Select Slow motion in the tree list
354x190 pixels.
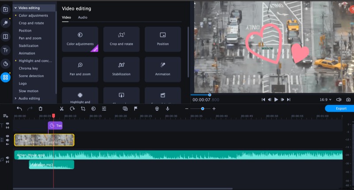coord(28,91)
